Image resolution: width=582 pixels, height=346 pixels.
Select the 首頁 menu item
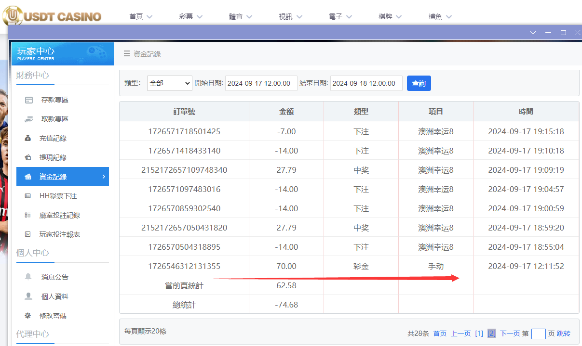[140, 16]
